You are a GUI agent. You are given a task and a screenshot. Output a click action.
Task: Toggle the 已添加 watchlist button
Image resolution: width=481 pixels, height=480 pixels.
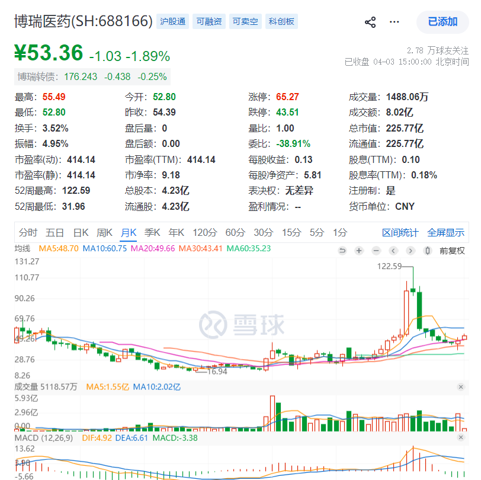pos(442,22)
